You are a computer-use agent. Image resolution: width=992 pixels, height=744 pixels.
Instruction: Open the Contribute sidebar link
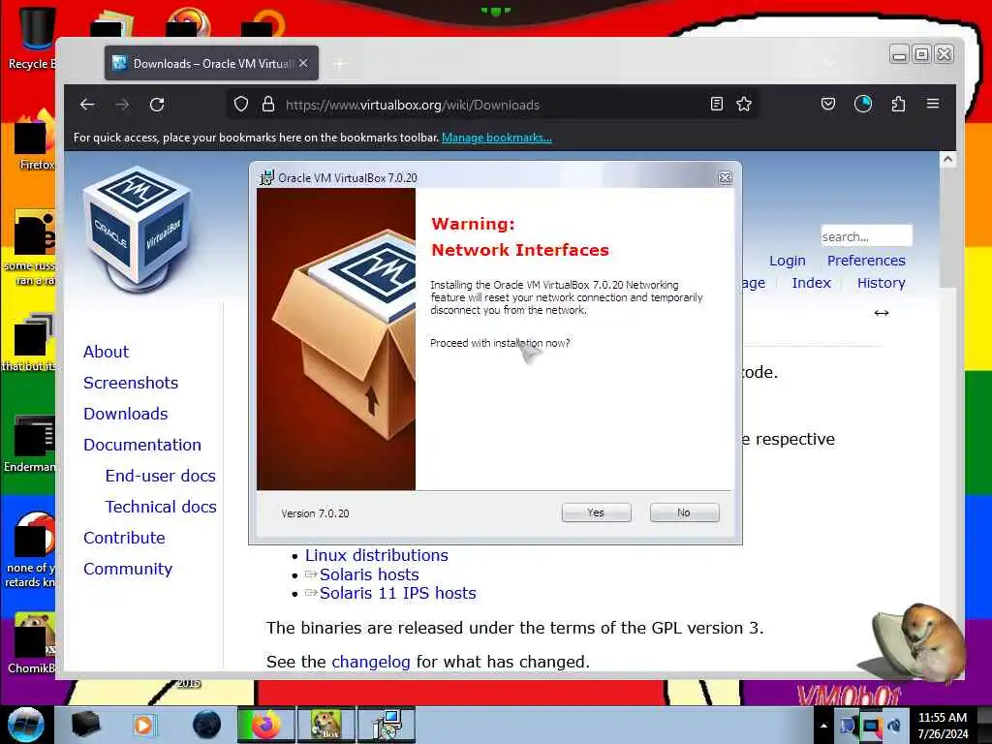124,538
